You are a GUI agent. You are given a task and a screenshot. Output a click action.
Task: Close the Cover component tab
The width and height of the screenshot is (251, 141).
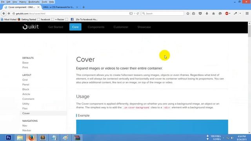(38, 7)
